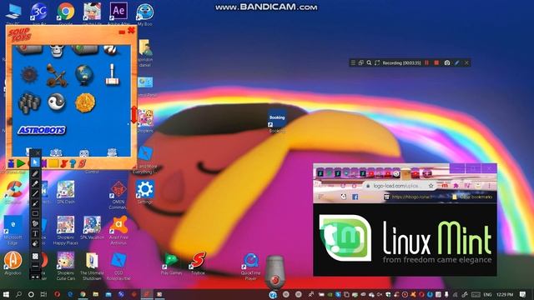
Task: Pick the Earth globe toy
Action: click(84, 75)
